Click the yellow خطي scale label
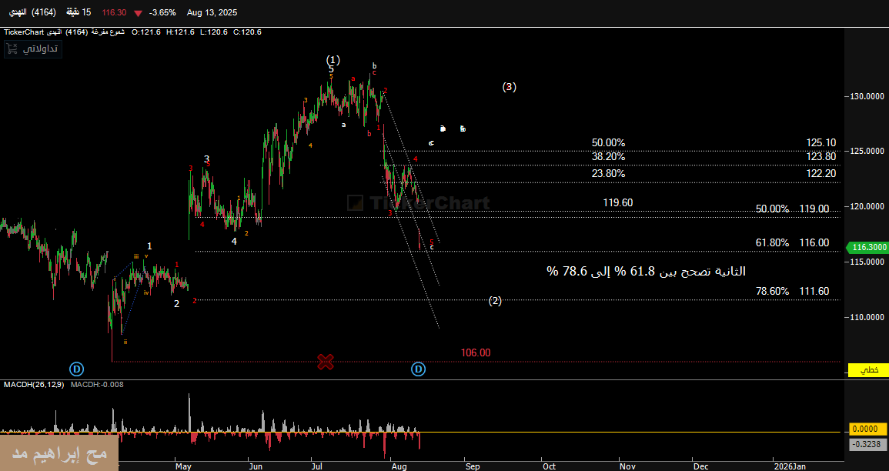This screenshot has width=889, height=471. [x=868, y=369]
